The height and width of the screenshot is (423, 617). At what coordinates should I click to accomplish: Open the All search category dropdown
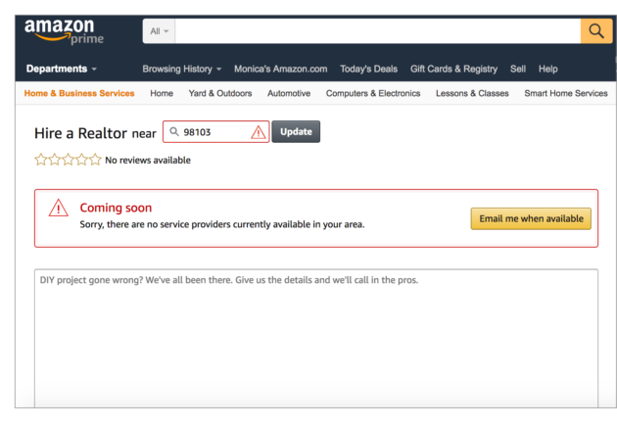tap(159, 31)
